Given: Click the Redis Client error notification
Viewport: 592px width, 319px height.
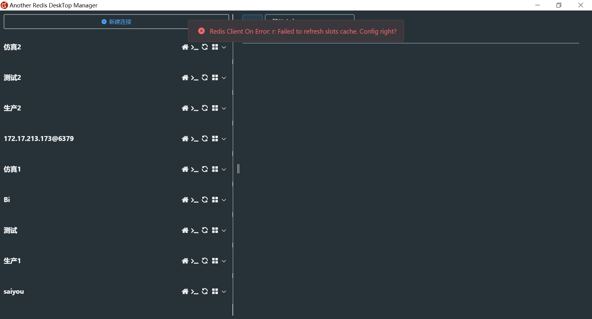Looking at the screenshot, I should [296, 31].
